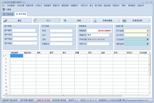This screenshot has width=154, height=103.
Task: Open the 公司抬头 menu item
Action: coord(38,5)
